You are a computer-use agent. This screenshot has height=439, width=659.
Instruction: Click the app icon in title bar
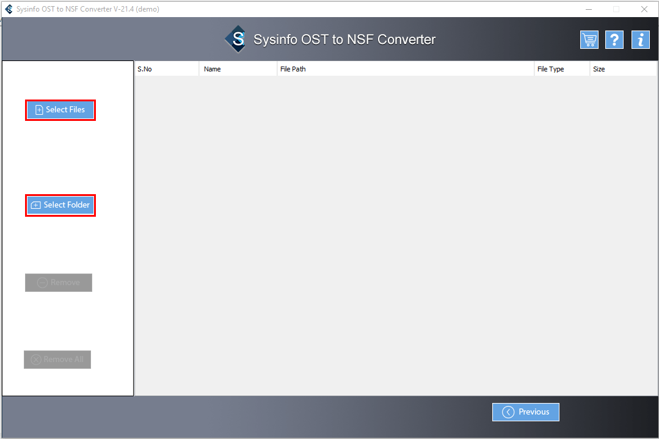pyautogui.click(x=9, y=9)
